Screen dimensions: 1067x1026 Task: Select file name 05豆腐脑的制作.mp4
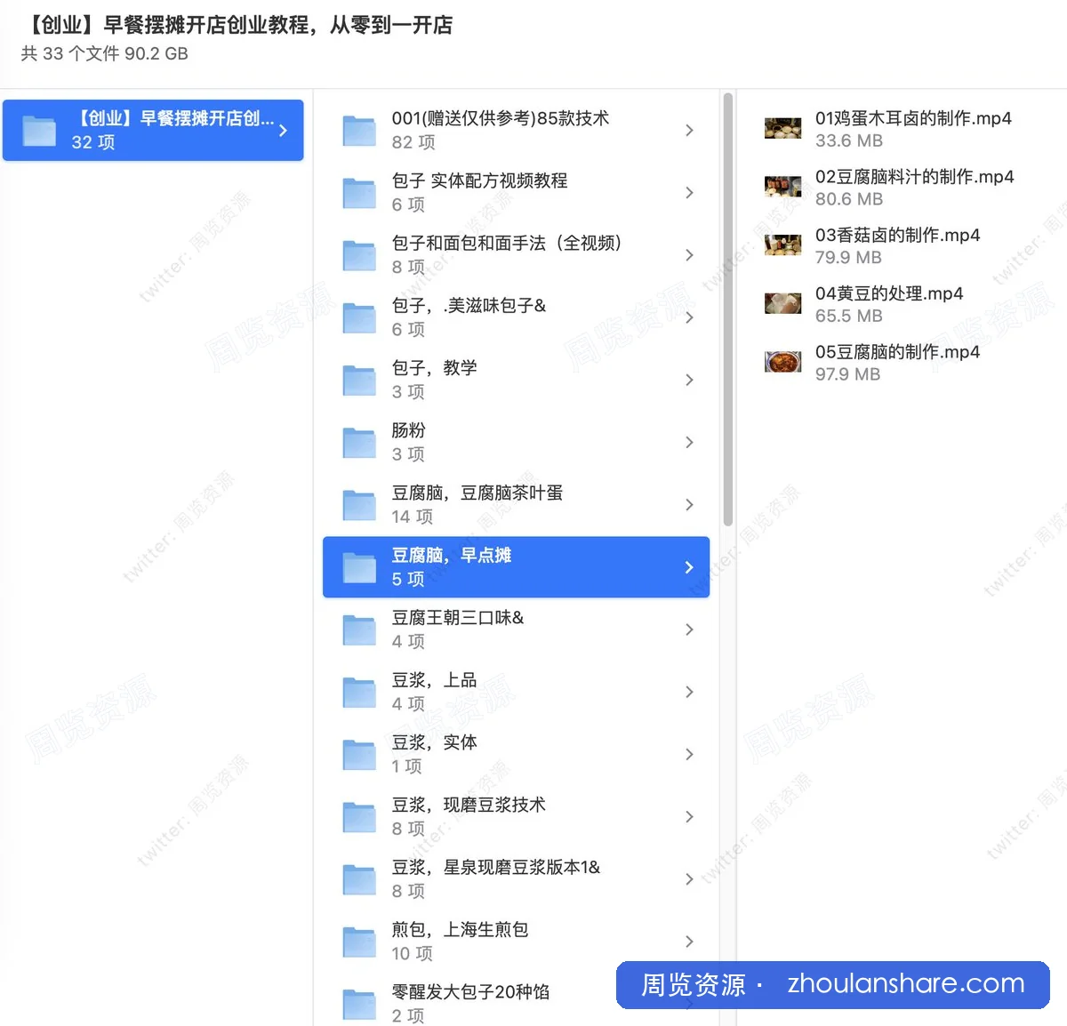tap(897, 352)
